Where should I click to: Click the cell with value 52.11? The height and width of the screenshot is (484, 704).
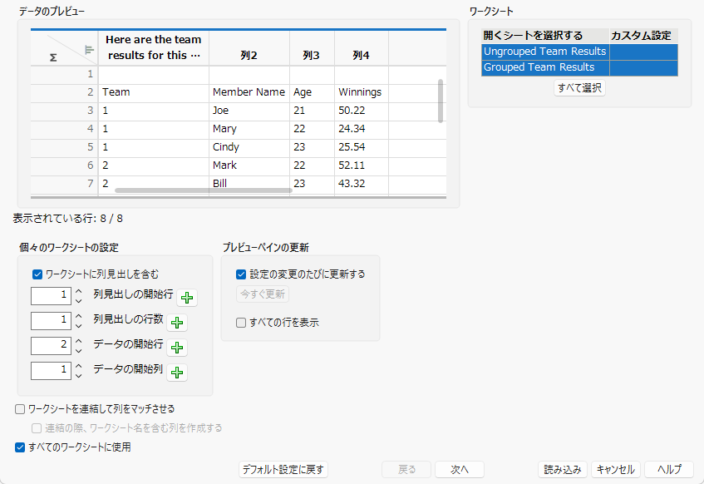pos(361,165)
